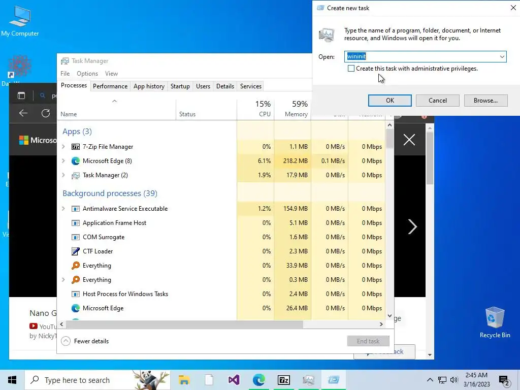Image resolution: width=520 pixels, height=390 pixels.
Task: Sort processes by the Name column
Action: pyautogui.click(x=69, y=114)
